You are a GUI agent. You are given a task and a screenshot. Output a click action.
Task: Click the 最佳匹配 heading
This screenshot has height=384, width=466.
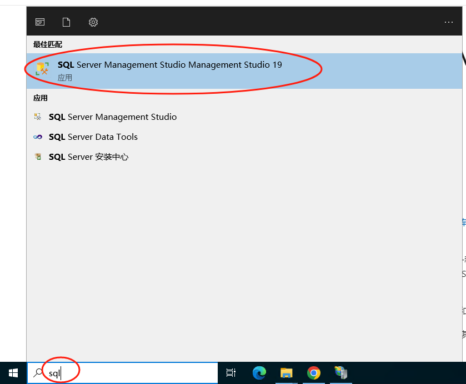tap(48, 44)
